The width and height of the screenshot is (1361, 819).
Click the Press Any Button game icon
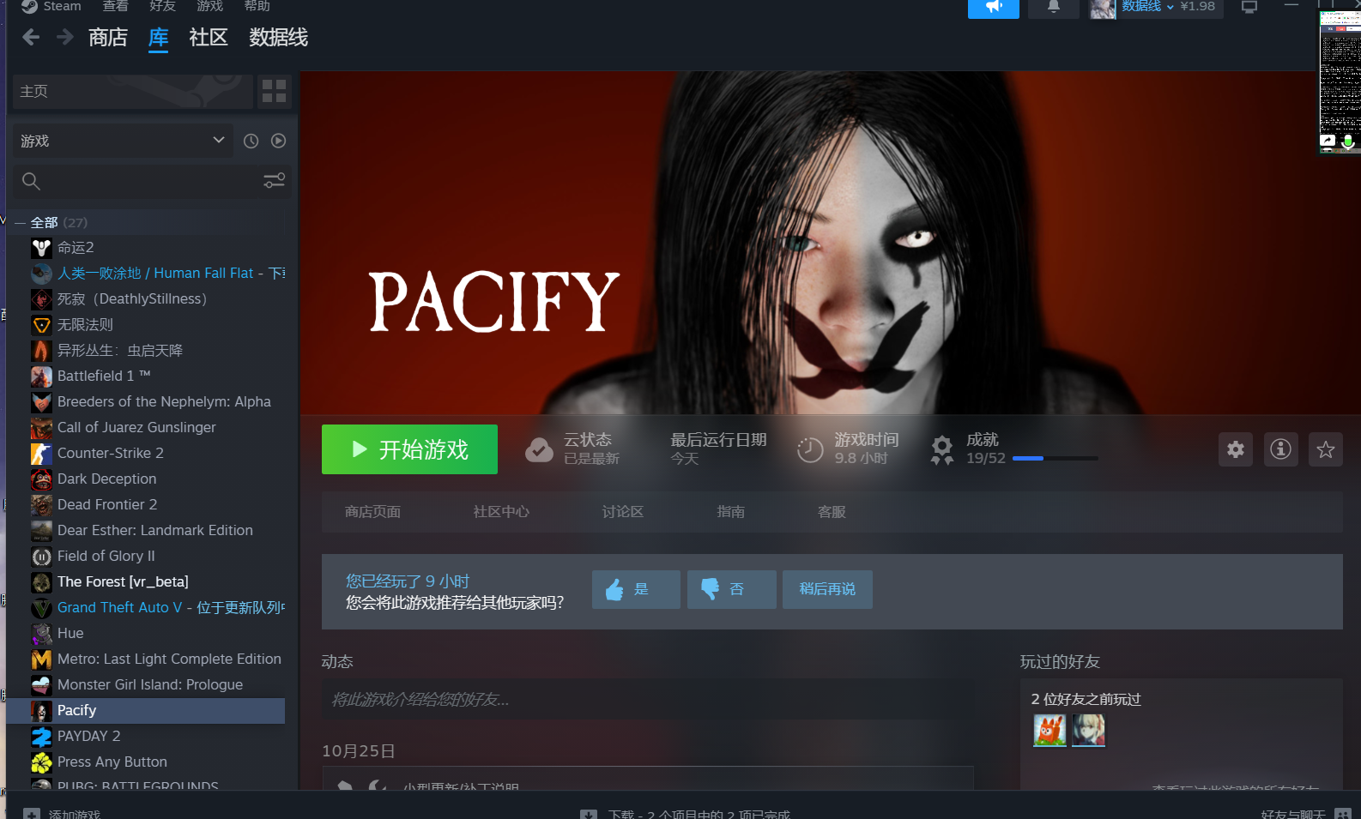[x=41, y=762]
